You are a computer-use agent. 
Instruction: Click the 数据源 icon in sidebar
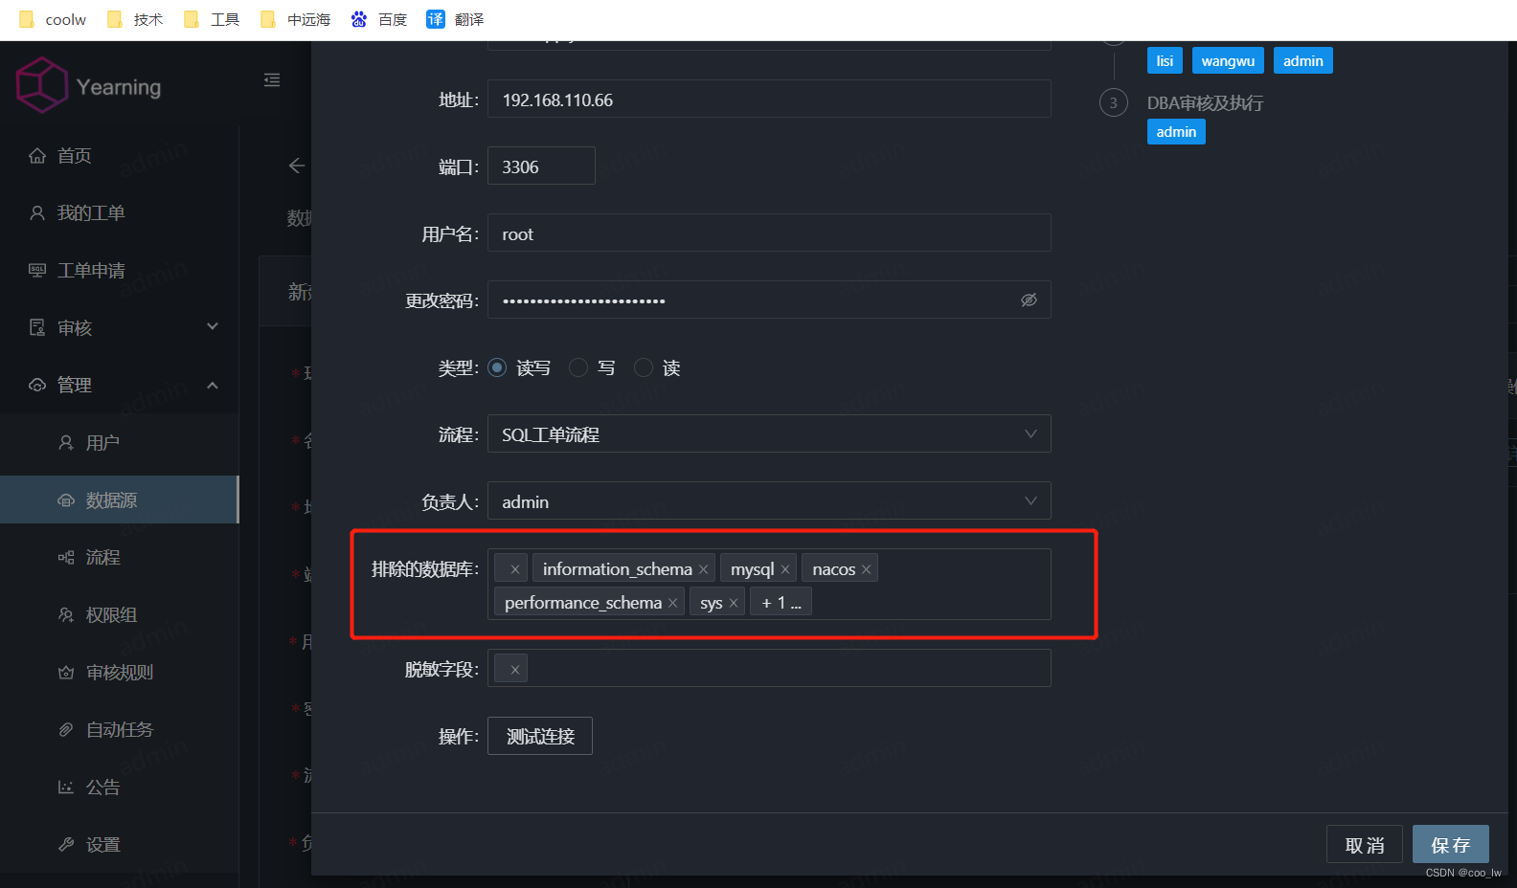click(x=66, y=499)
